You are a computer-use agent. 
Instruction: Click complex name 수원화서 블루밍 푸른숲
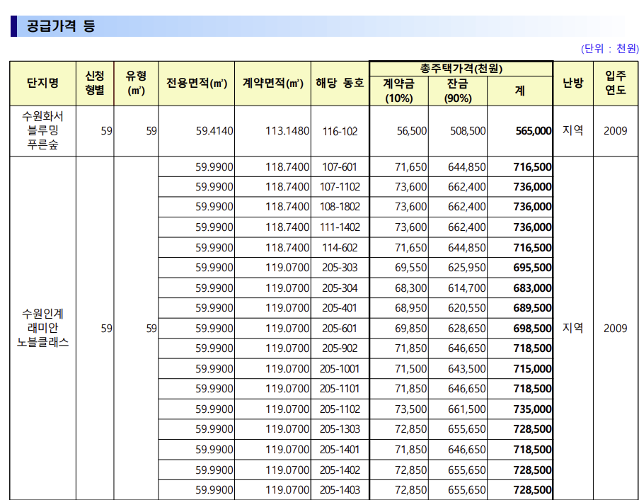(x=42, y=131)
